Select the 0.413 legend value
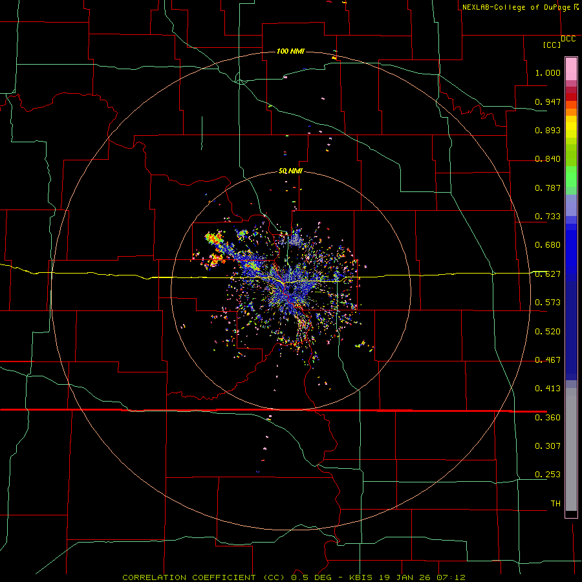582x582 pixels. [x=548, y=389]
